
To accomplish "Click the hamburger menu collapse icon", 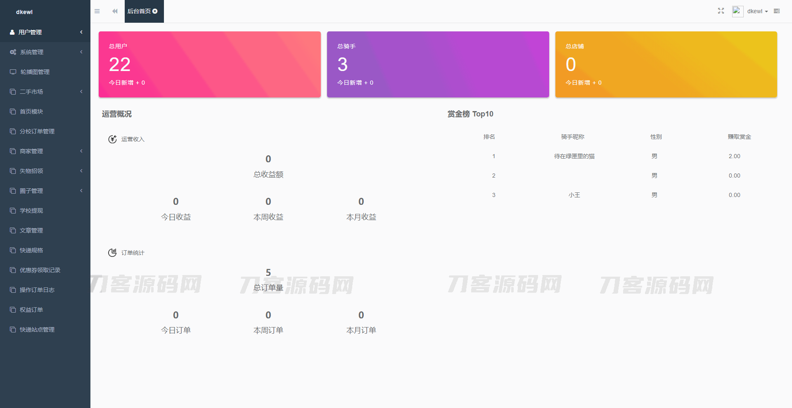I will pyautogui.click(x=97, y=11).
